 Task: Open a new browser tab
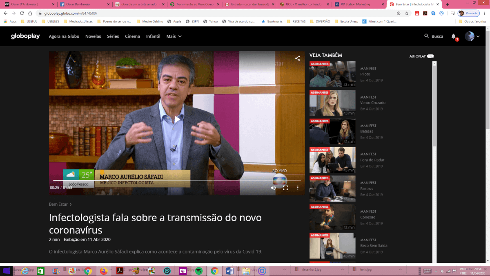pyautogui.click(x=447, y=4)
